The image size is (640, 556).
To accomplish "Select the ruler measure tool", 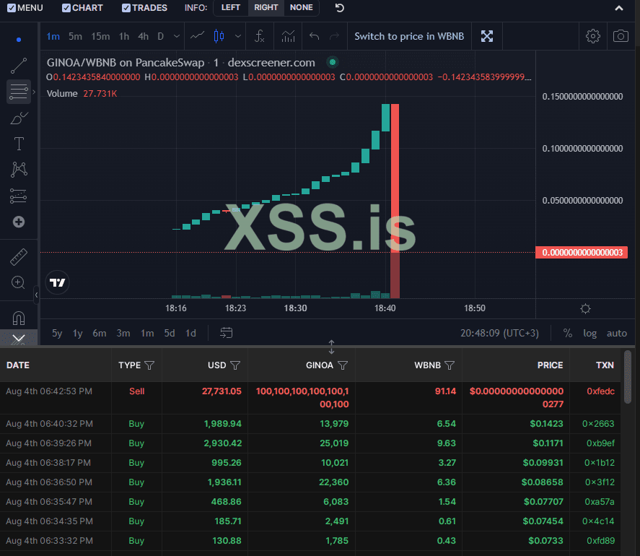I will click(x=18, y=257).
